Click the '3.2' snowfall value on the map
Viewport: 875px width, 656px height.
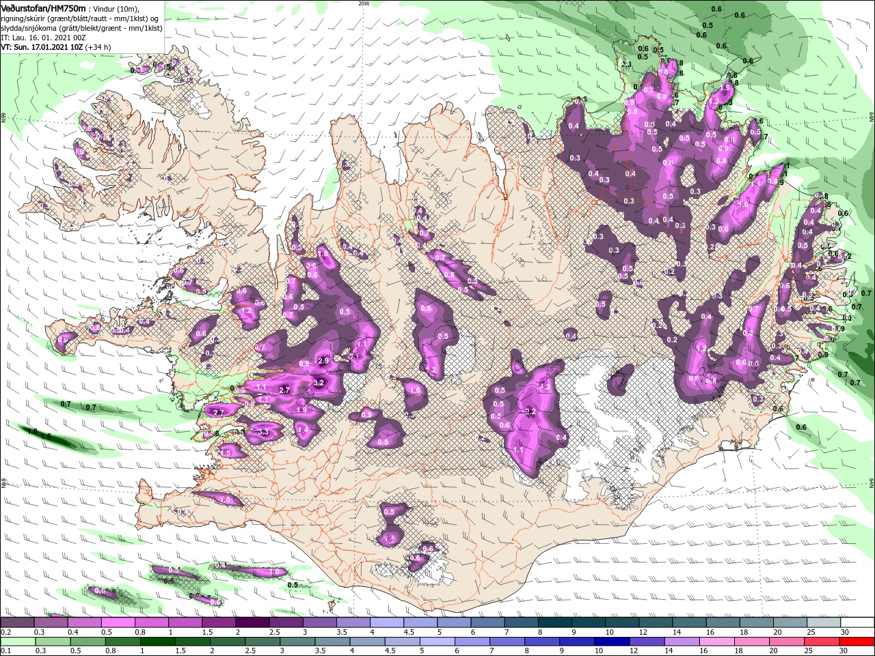click(319, 383)
